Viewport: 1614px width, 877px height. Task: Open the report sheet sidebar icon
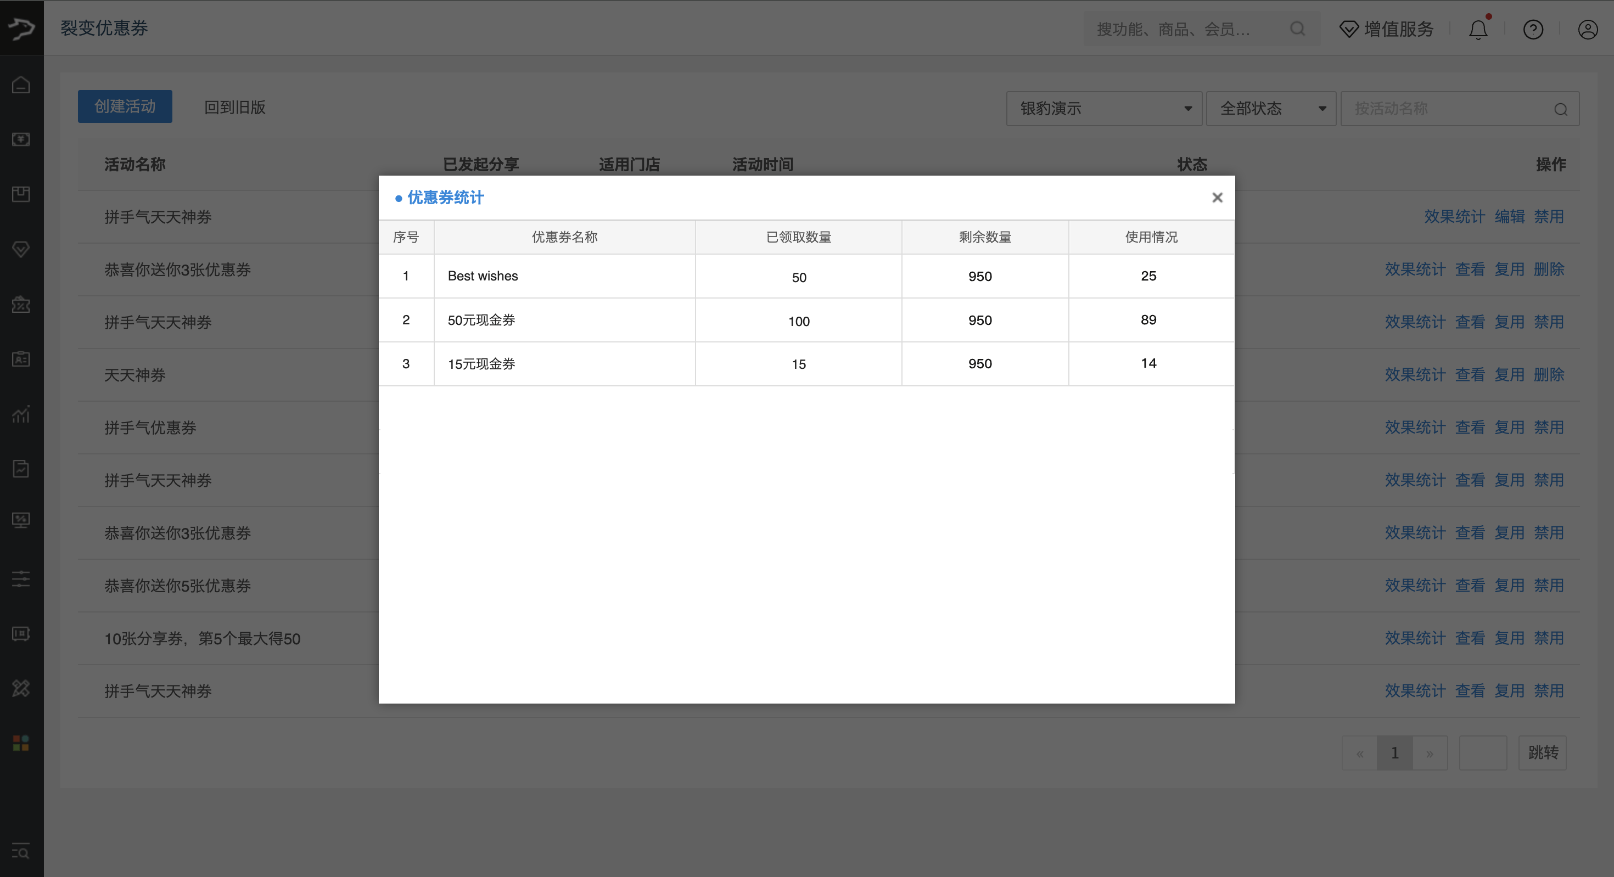pyautogui.click(x=21, y=469)
